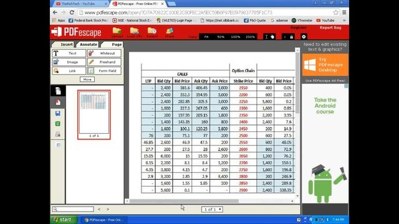This screenshot has width=399, height=224.
Task: Set zoom view to 100%
Action: click(x=236, y=37)
